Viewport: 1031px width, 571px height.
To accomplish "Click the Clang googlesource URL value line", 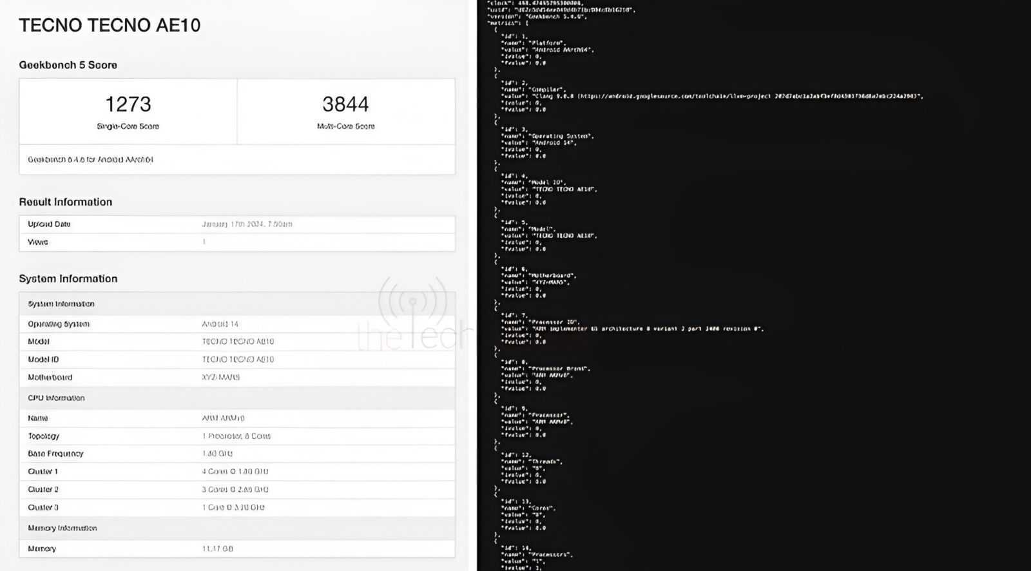I will point(712,97).
